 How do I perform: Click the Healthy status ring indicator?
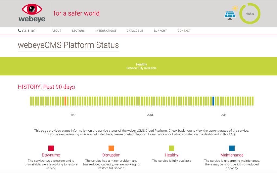250,13
